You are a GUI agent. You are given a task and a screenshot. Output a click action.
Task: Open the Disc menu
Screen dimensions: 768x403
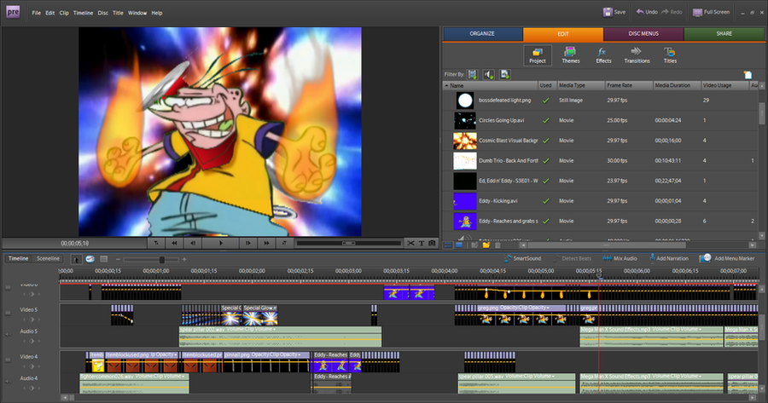[x=103, y=13]
